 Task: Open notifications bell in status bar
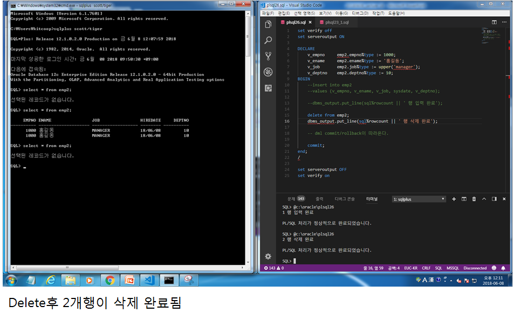503,268
